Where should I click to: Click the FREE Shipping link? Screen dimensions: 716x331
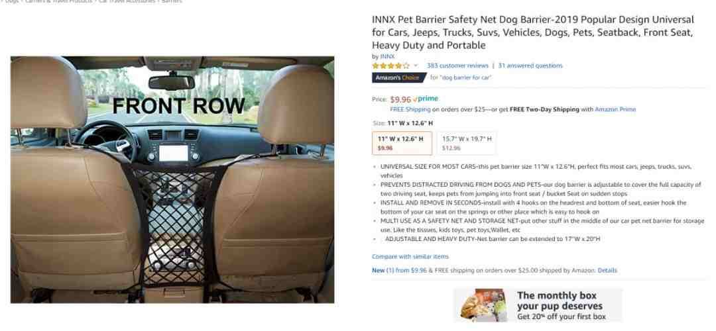click(410, 109)
